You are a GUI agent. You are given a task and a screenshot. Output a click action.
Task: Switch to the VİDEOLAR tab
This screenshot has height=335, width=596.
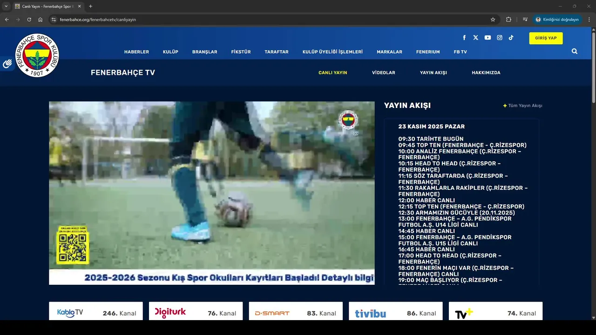coord(384,73)
